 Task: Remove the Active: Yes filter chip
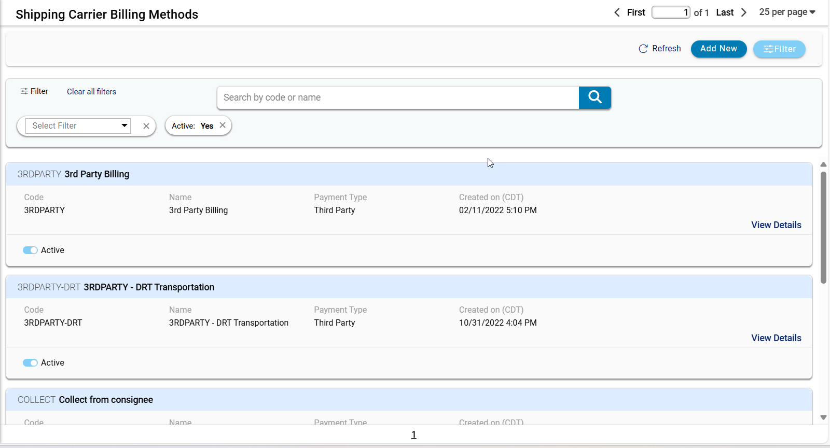223,125
